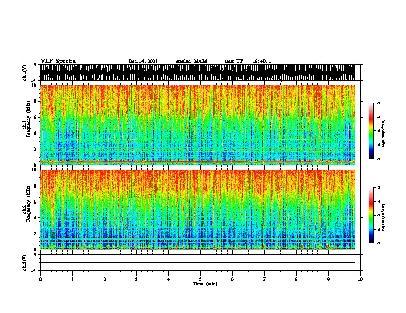
Task: Click the '5' tick on the Time axis
Action: click(x=200, y=279)
